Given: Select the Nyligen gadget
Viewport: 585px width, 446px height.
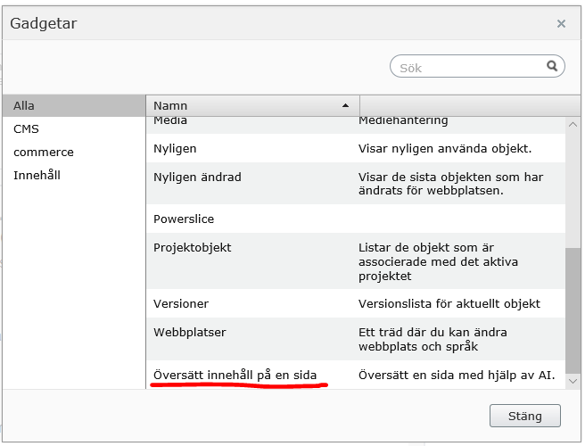Looking at the screenshot, I should [175, 148].
